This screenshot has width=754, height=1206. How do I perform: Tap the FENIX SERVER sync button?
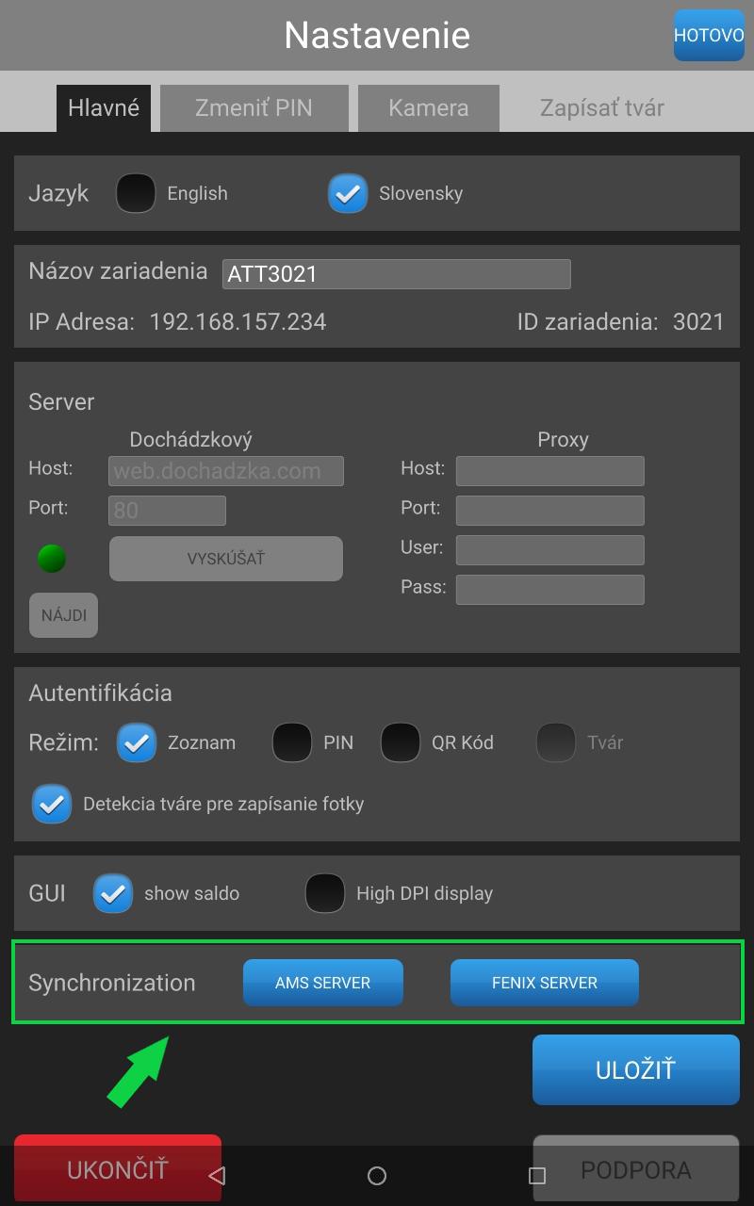[545, 983]
